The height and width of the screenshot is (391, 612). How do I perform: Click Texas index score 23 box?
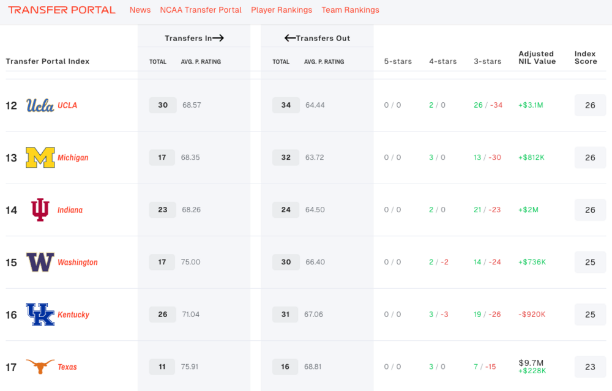pos(590,367)
